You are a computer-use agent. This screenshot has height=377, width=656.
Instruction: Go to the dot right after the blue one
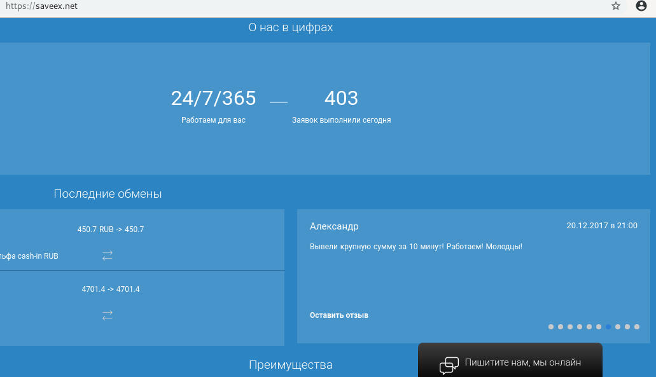click(x=618, y=327)
